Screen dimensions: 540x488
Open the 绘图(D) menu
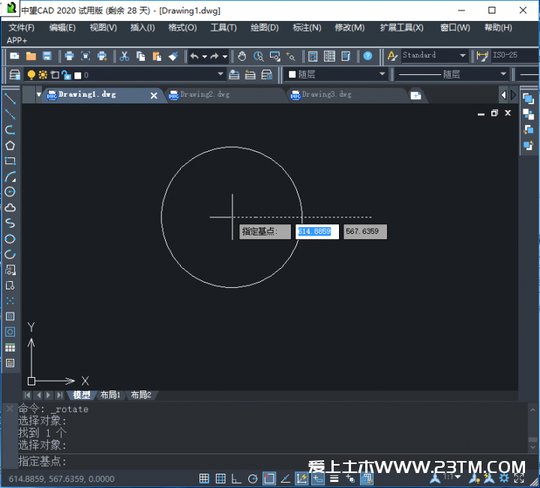(x=264, y=28)
